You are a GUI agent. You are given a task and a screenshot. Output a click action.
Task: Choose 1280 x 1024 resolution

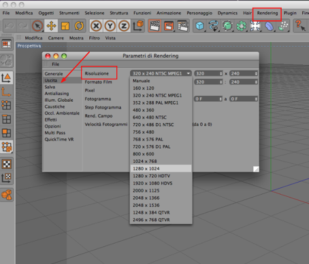161,168
